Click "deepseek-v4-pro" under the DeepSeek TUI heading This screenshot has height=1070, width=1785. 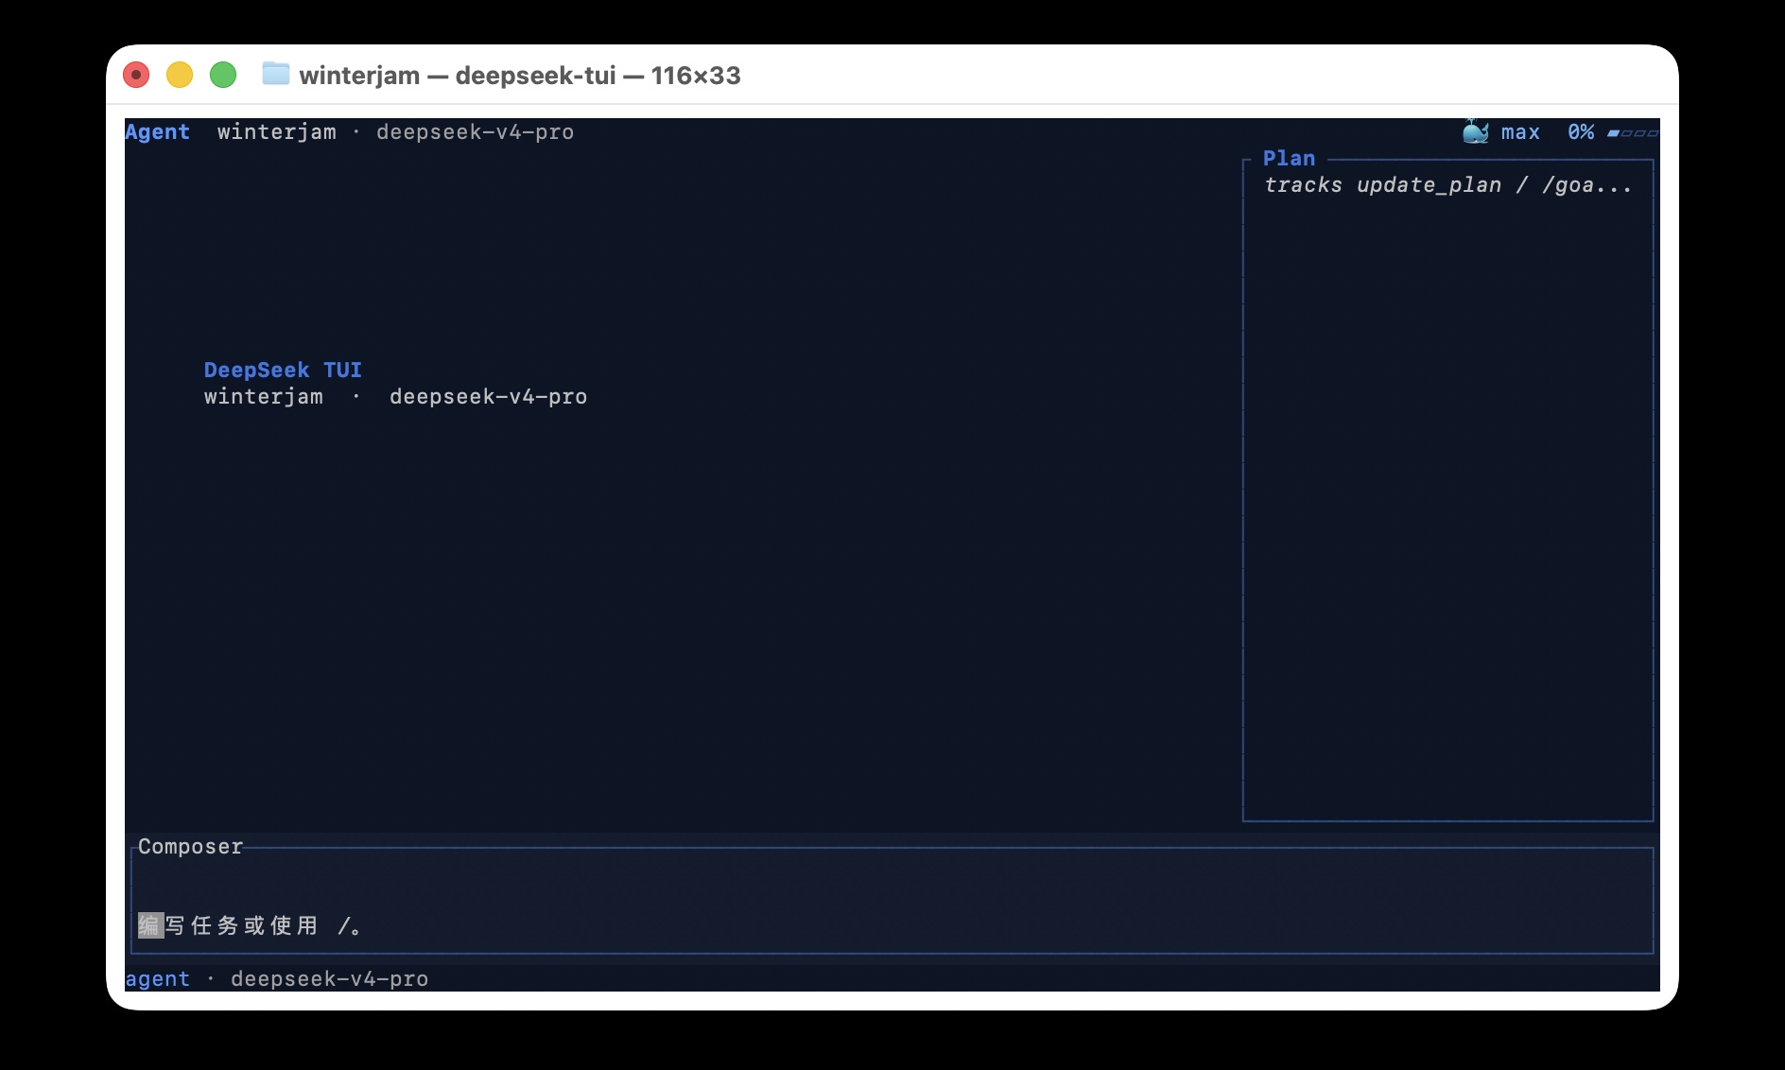point(488,397)
